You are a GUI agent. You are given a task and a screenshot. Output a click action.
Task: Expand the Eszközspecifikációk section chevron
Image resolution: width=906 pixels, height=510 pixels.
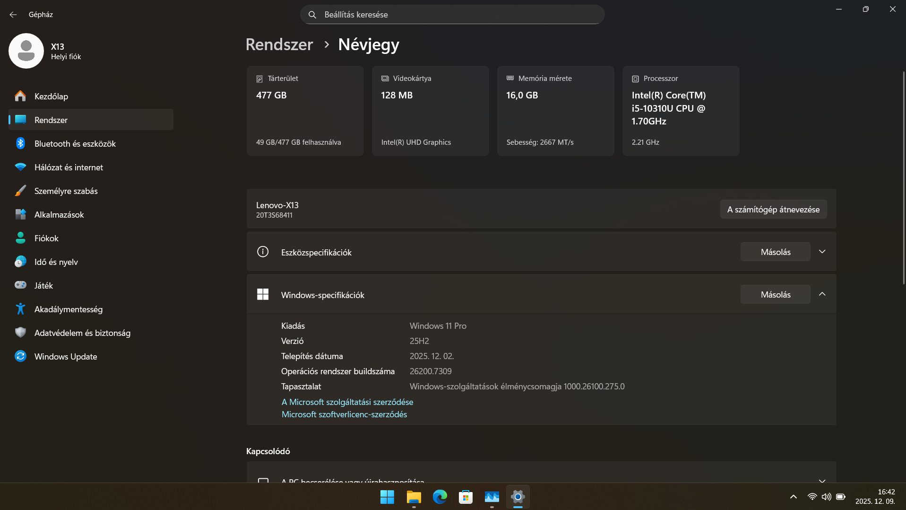coord(822,252)
